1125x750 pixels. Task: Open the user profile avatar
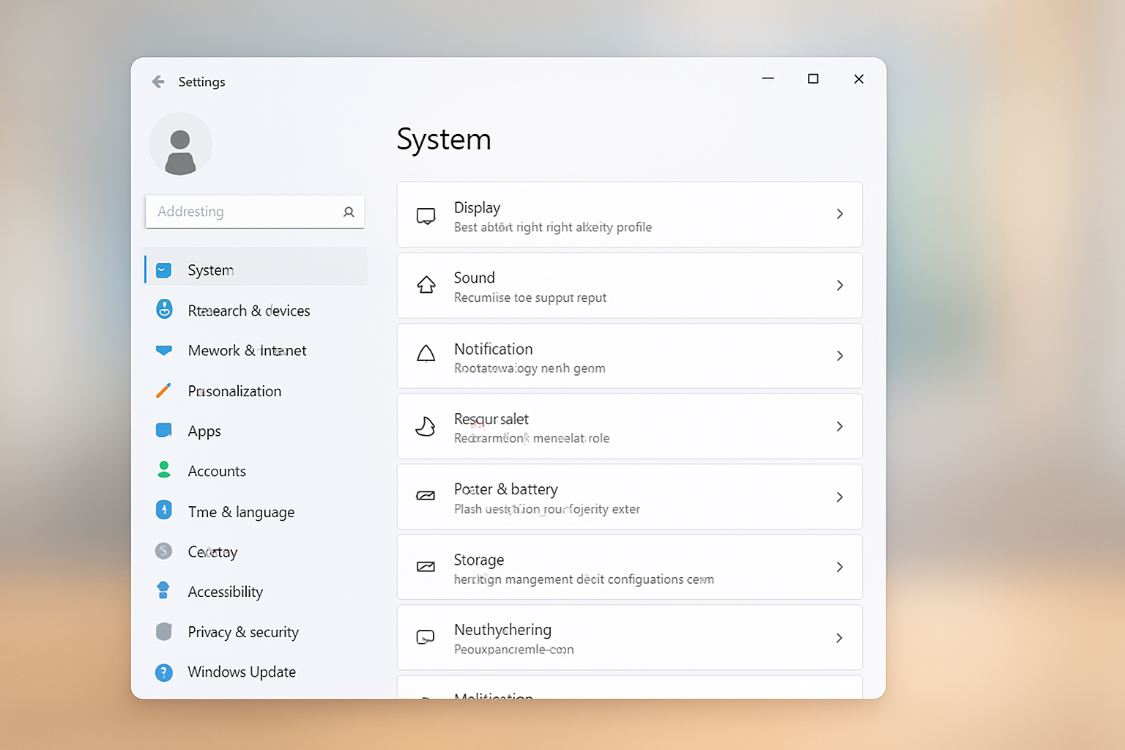[181, 144]
